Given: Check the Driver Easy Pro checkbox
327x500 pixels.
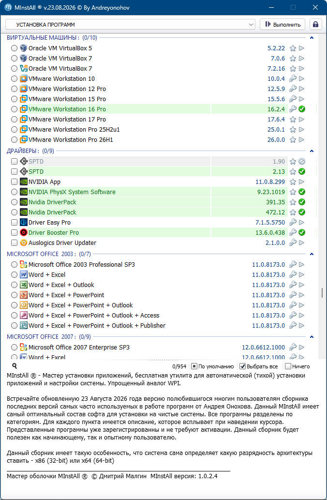Looking at the screenshot, I should (x=14, y=222).
